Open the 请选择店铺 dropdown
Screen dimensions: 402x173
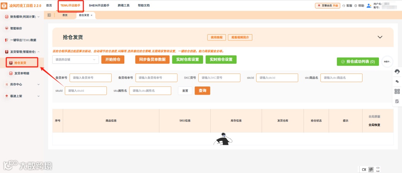pos(75,59)
